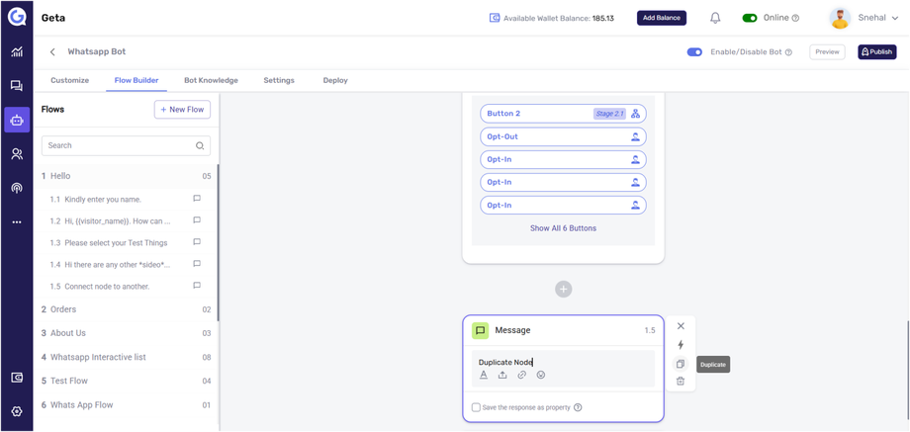Check Save the response as property
Image resolution: width=910 pixels, height=432 pixels.
click(x=476, y=407)
